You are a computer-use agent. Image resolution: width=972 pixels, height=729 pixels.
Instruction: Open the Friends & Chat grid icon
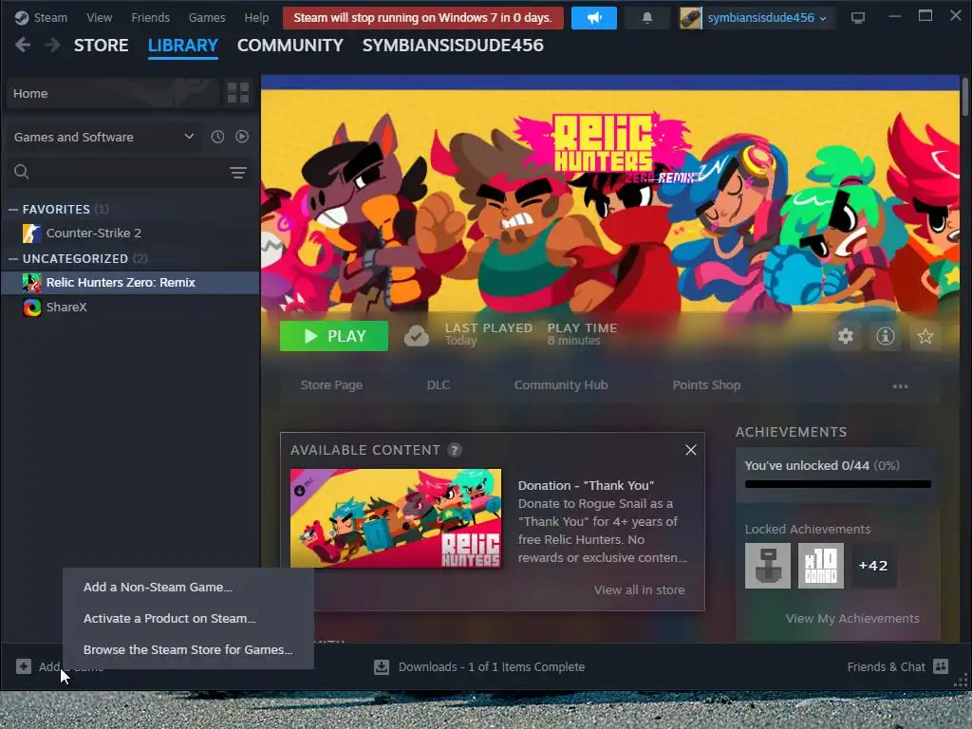point(941,666)
